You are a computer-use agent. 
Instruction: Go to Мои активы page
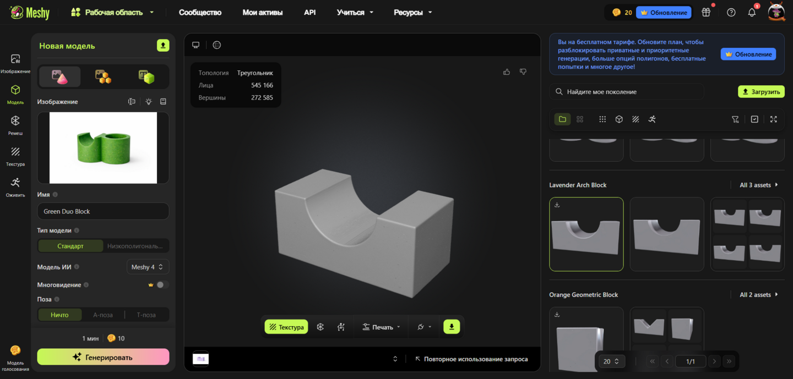point(263,12)
